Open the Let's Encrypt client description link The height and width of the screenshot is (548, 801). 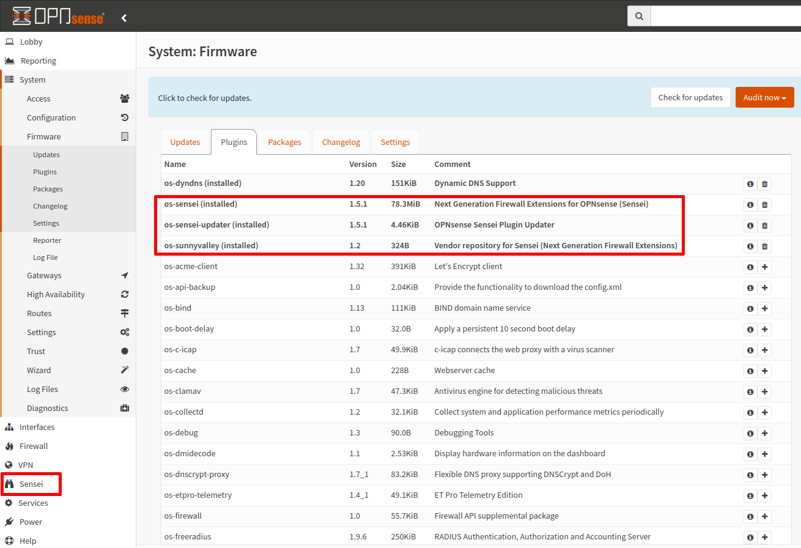point(470,266)
